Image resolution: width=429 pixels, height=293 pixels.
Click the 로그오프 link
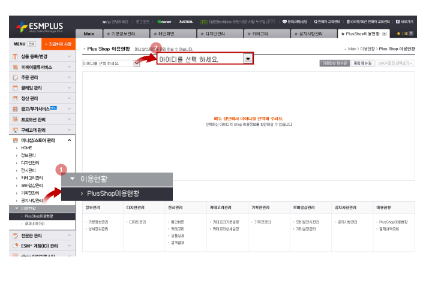pos(143,22)
